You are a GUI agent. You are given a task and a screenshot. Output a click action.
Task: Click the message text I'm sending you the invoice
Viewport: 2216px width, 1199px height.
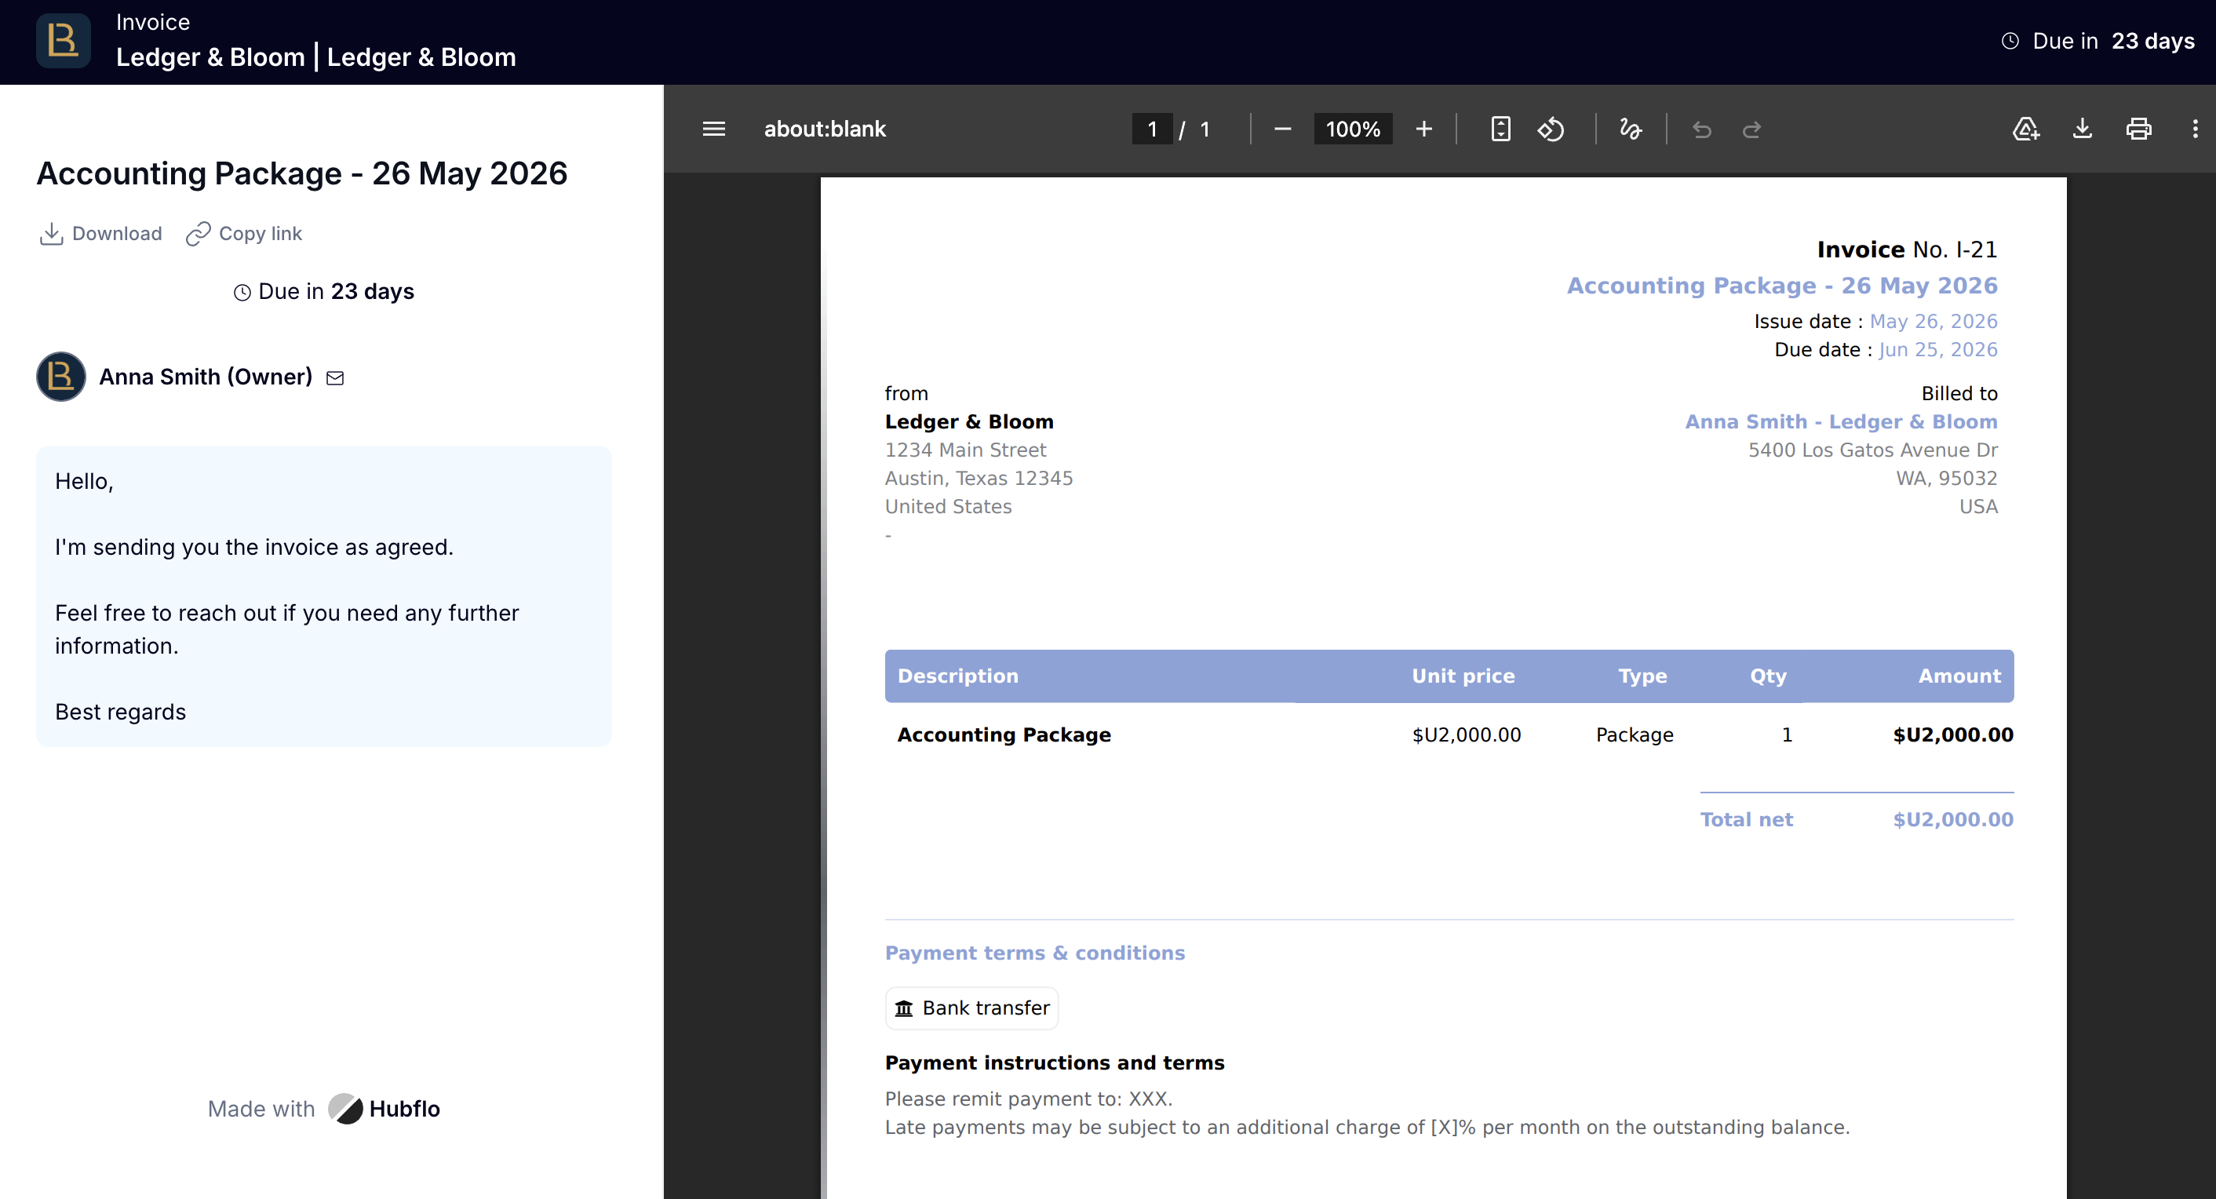(x=253, y=547)
